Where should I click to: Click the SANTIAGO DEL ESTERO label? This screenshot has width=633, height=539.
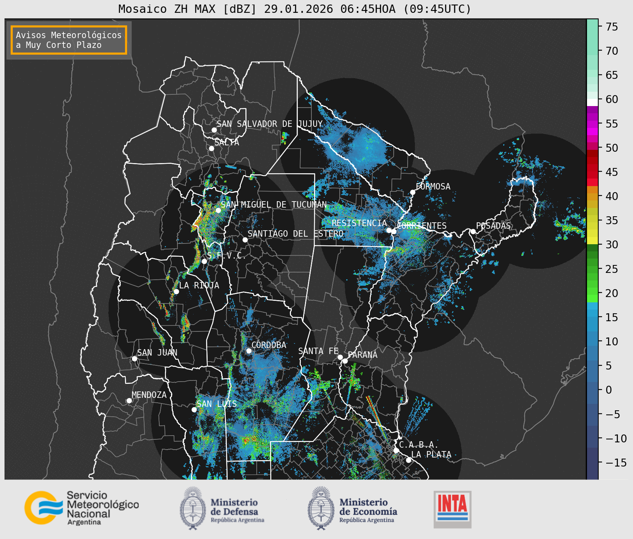point(296,234)
